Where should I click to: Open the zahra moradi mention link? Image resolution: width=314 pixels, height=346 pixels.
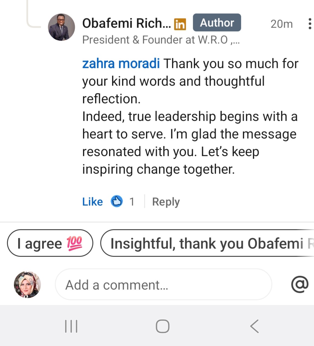[x=121, y=64]
